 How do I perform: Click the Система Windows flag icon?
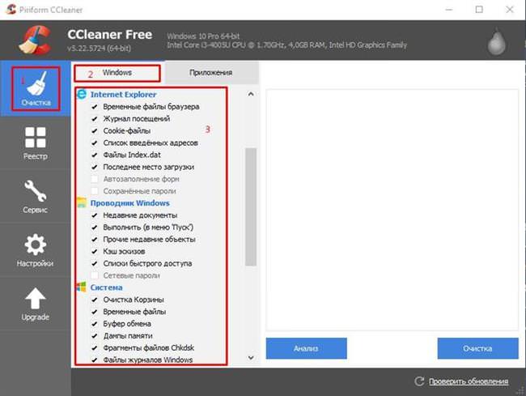pyautogui.click(x=82, y=287)
